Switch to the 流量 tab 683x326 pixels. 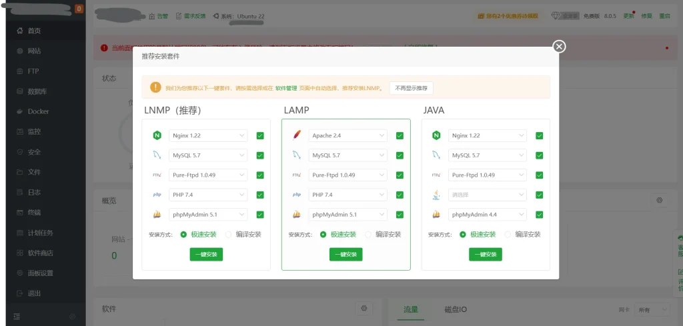410,309
